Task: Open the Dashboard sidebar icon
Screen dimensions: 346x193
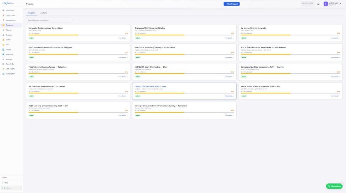Action: pyautogui.click(x=3, y=11)
